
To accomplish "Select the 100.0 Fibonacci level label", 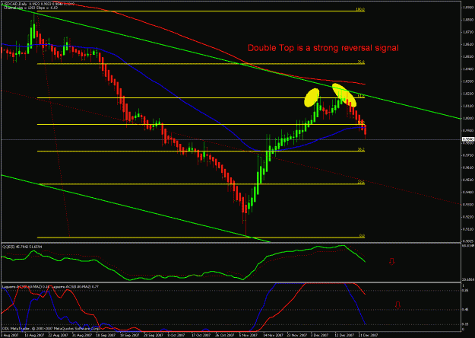I will [x=360, y=10].
